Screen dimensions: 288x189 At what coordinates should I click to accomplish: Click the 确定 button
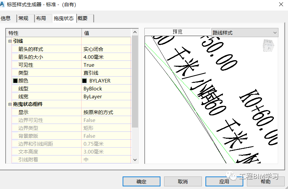141,181
